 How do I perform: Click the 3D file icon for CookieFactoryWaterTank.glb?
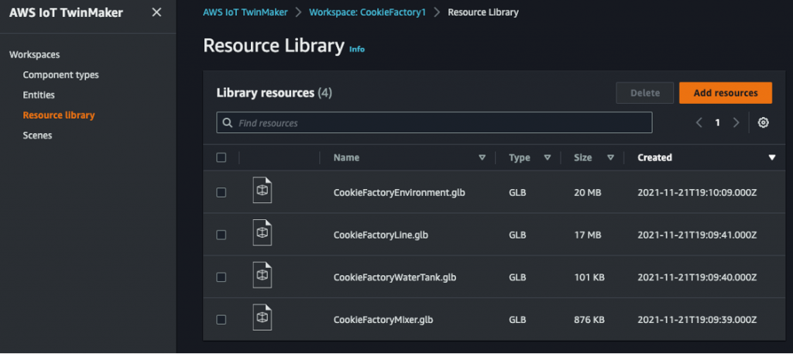click(x=262, y=276)
